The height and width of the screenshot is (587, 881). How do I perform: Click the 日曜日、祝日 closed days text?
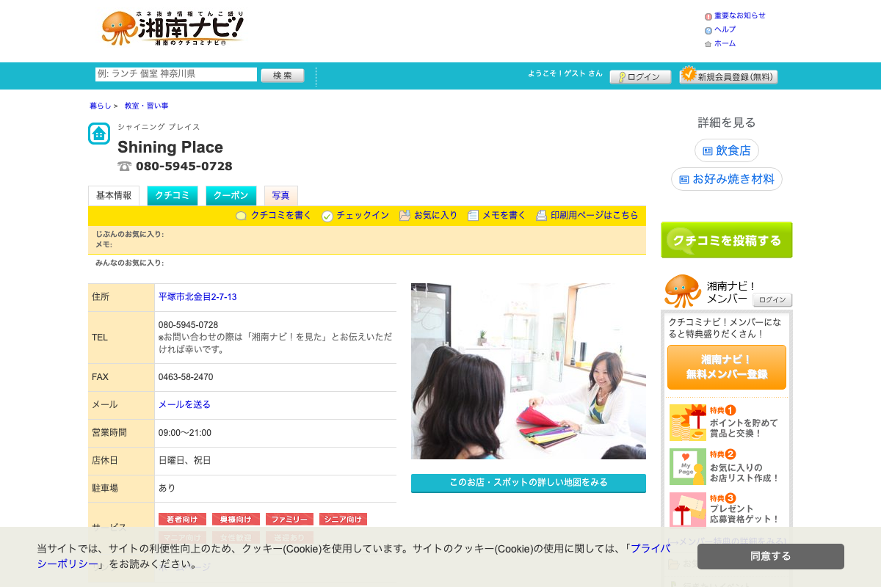point(185,461)
